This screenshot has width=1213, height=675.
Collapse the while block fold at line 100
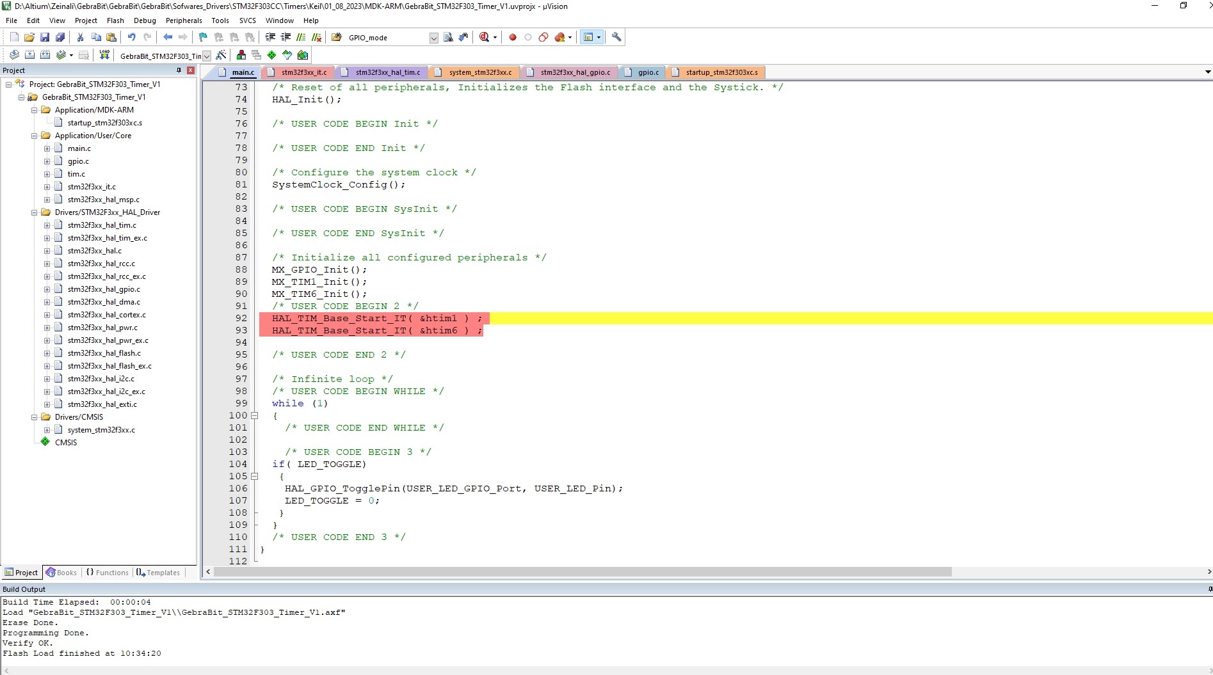(x=255, y=416)
